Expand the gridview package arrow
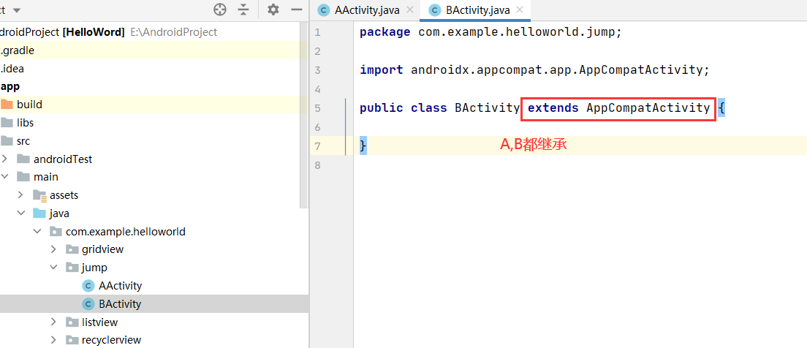Image resolution: width=807 pixels, height=348 pixels. (x=53, y=250)
